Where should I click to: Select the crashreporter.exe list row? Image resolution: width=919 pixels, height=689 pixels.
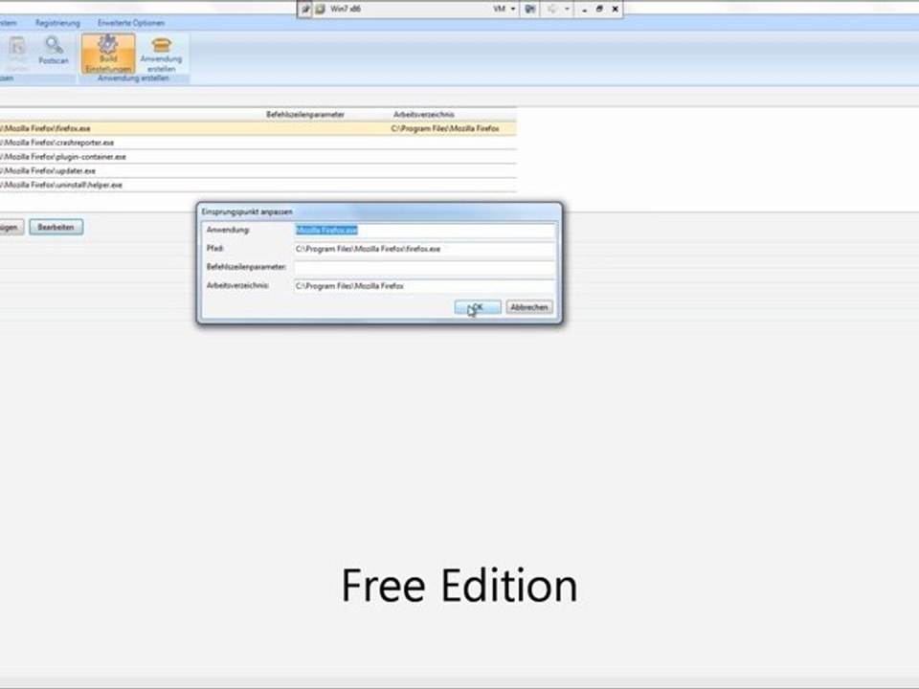(258, 143)
